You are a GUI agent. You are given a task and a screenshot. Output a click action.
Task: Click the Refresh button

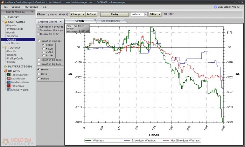pyautogui.click(x=91, y=14)
